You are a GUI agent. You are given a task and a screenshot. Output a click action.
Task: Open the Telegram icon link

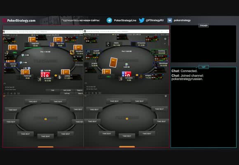coord(109,20)
